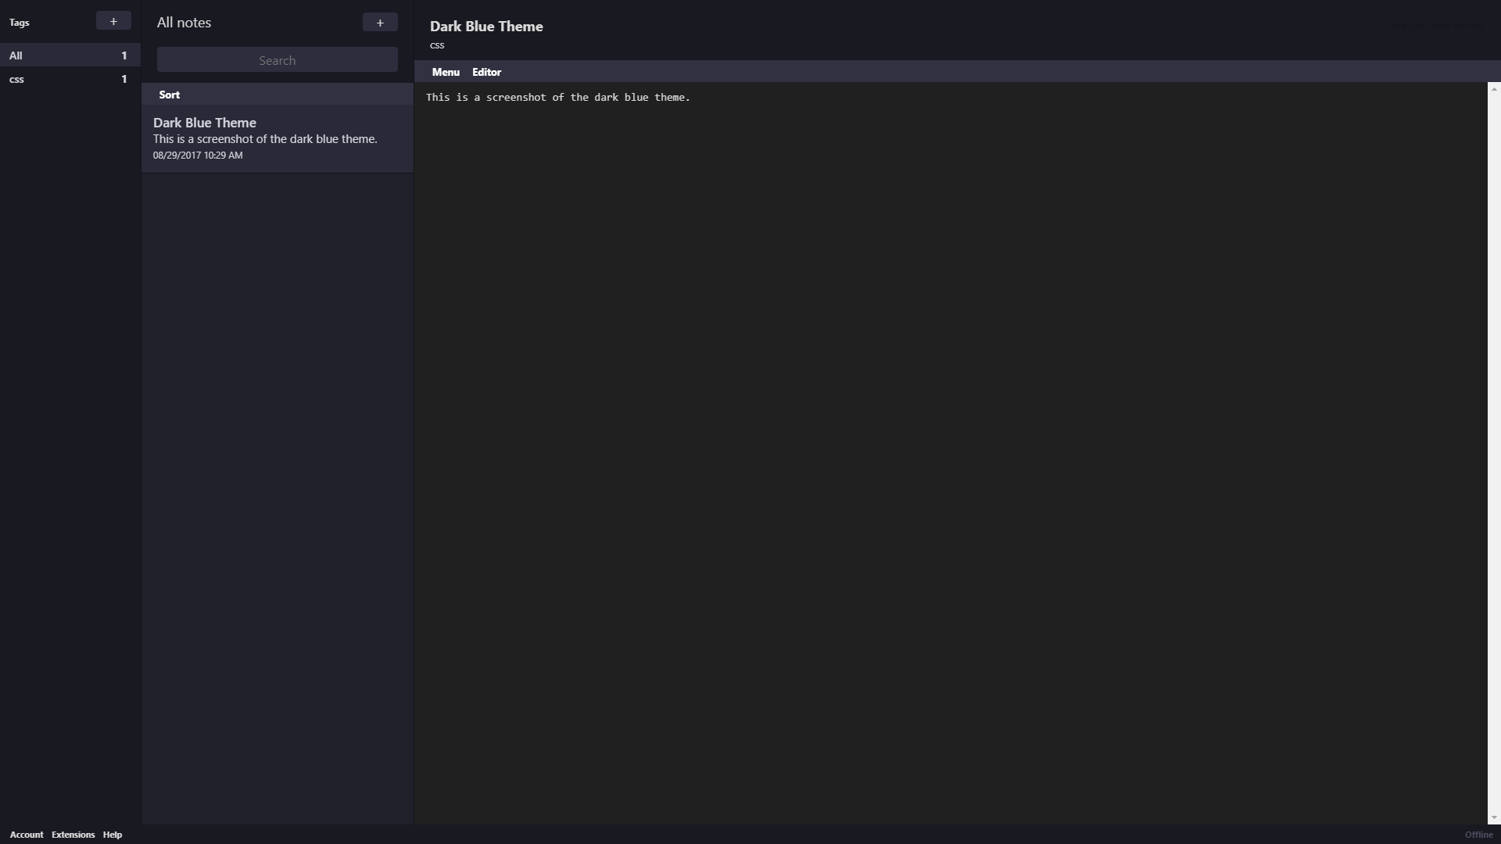Screen dimensions: 1501x844
Task: Select the css tag
Action: 70,79
